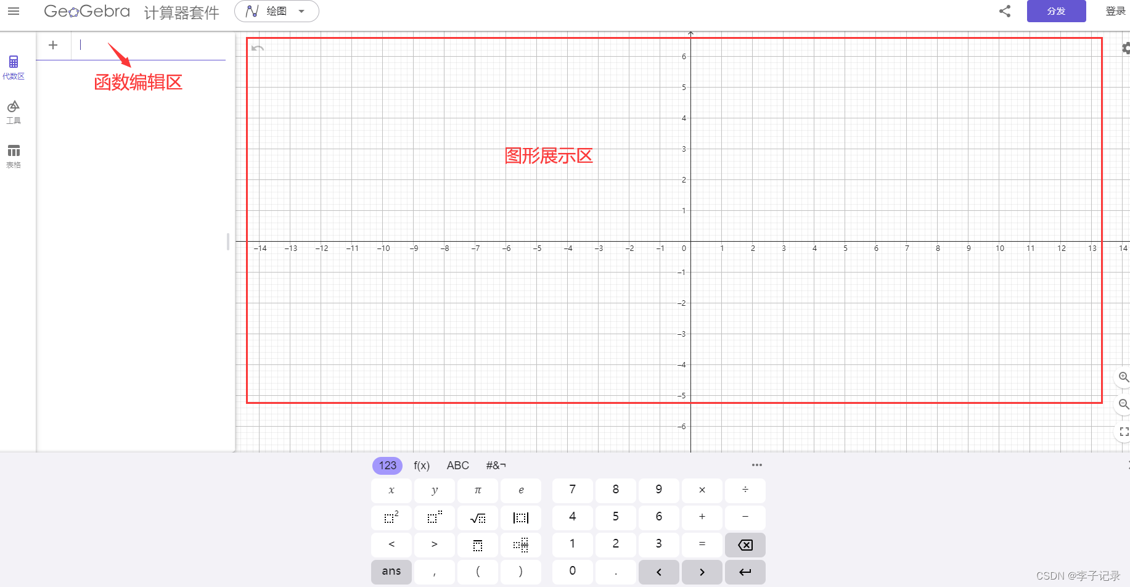Open the 绘图 app switcher dropdown

coord(276,11)
